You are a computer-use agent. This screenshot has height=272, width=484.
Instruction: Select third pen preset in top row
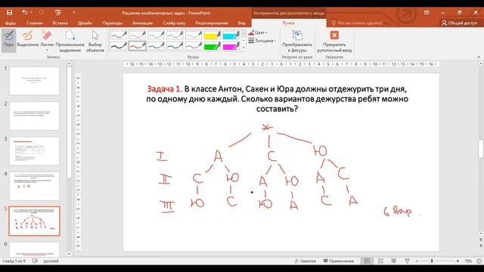click(x=157, y=35)
